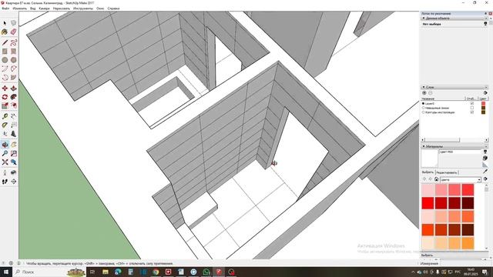This screenshot has width=493, height=277.
Task: Click the Delete Layer minus icon
Action: pyautogui.click(x=430, y=93)
